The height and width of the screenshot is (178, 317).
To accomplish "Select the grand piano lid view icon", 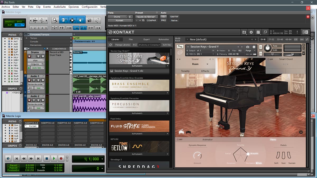I will (181, 132).
